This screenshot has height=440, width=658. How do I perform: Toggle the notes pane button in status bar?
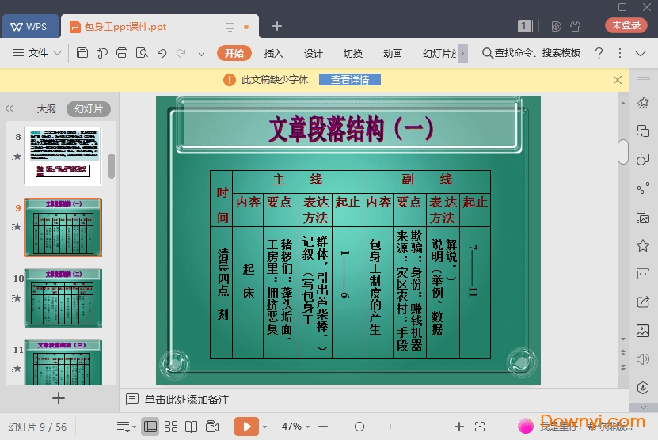click(124, 427)
